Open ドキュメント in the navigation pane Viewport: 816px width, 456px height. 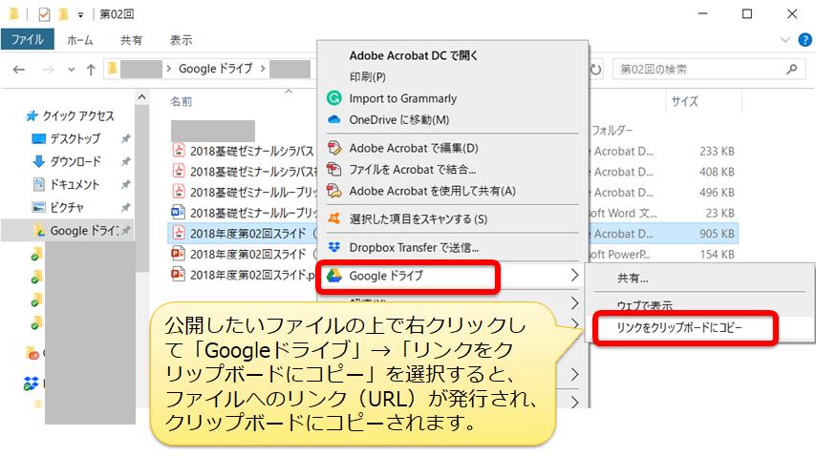click(74, 184)
